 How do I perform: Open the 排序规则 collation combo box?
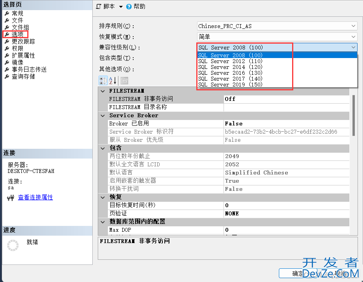point(277,26)
